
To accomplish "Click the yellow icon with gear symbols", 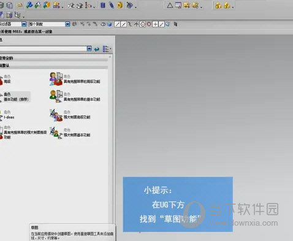I will point(196,5).
